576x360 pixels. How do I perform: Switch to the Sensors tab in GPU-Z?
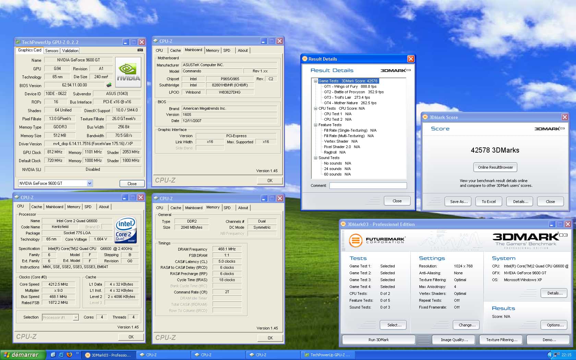[52, 51]
